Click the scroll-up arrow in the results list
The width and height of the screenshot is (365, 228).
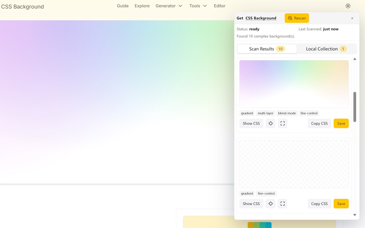tap(355, 59)
